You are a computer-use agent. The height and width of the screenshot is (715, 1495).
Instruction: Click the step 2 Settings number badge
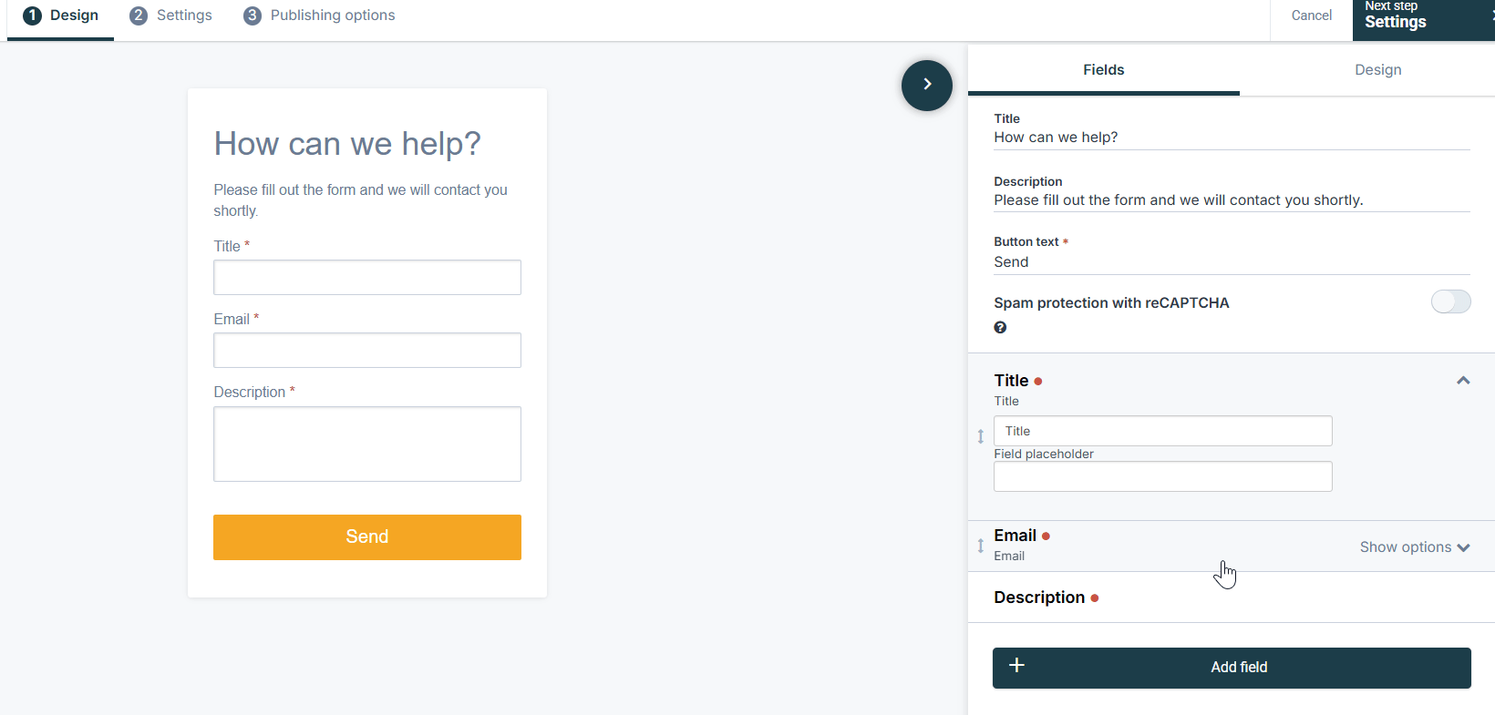tap(139, 15)
